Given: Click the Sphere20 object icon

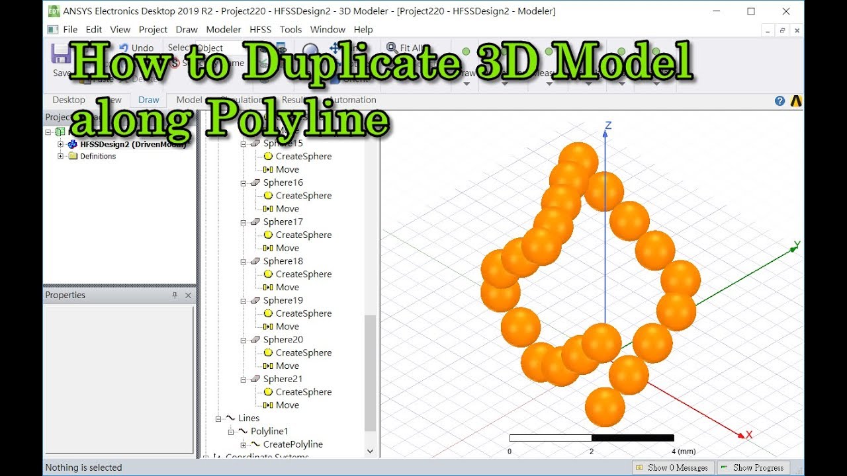Looking at the screenshot, I should coord(255,340).
